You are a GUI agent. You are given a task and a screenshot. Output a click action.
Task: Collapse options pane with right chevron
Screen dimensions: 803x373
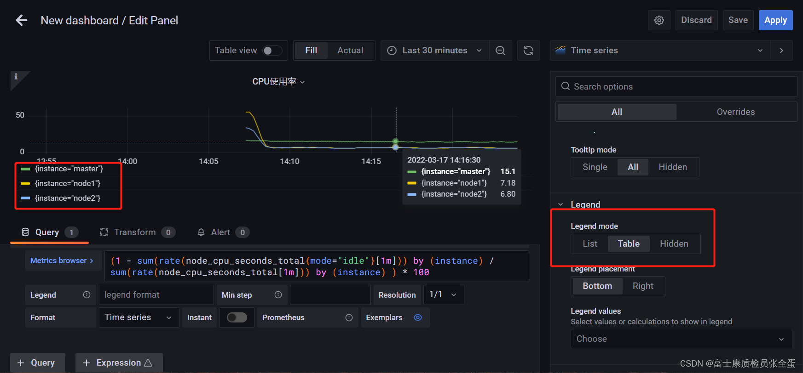tap(781, 51)
